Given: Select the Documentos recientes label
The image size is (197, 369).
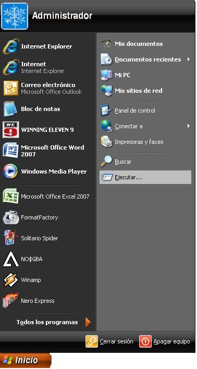Looking at the screenshot, I should (148, 59).
